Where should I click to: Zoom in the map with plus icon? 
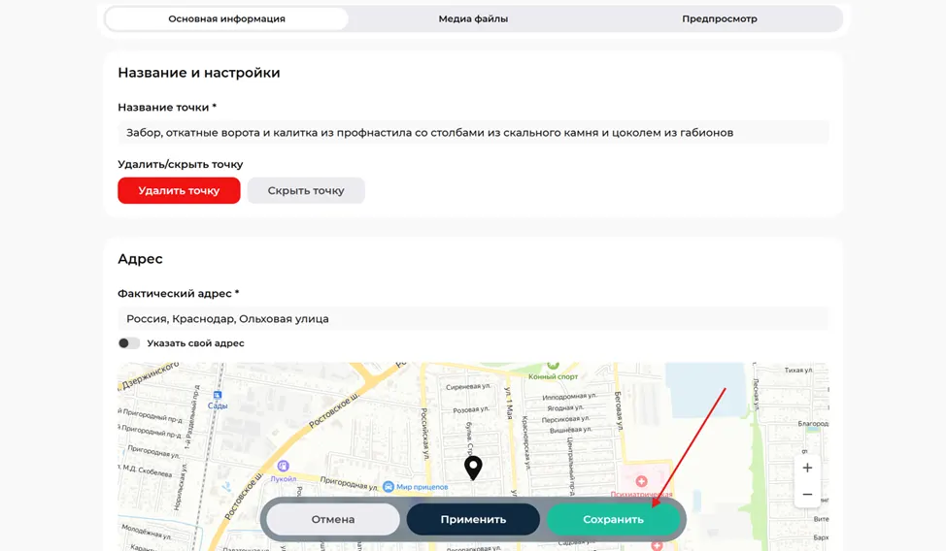(x=807, y=468)
